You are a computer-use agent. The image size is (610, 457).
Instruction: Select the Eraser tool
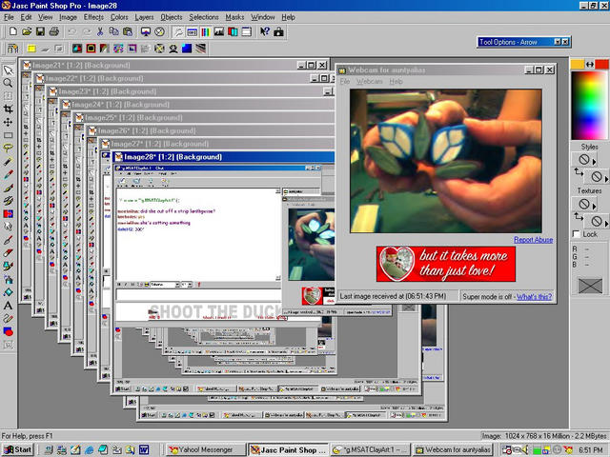(x=8, y=253)
